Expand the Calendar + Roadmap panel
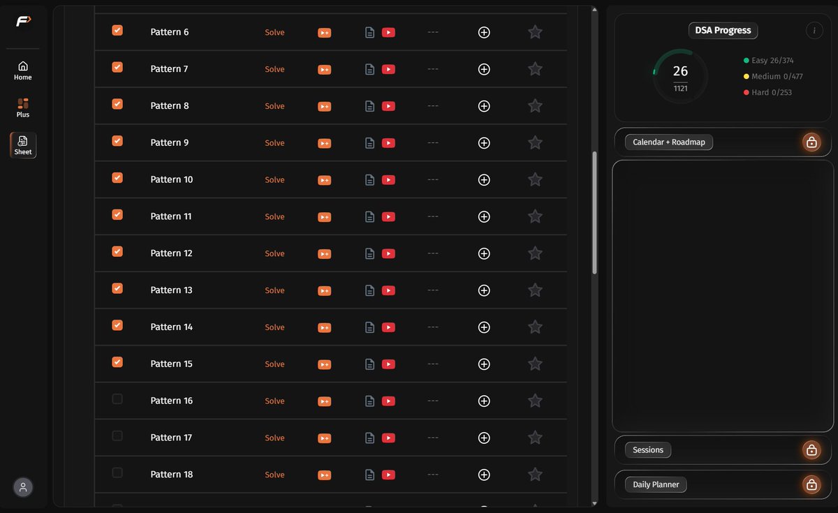Screen dimensions: 838x513 point(669,142)
